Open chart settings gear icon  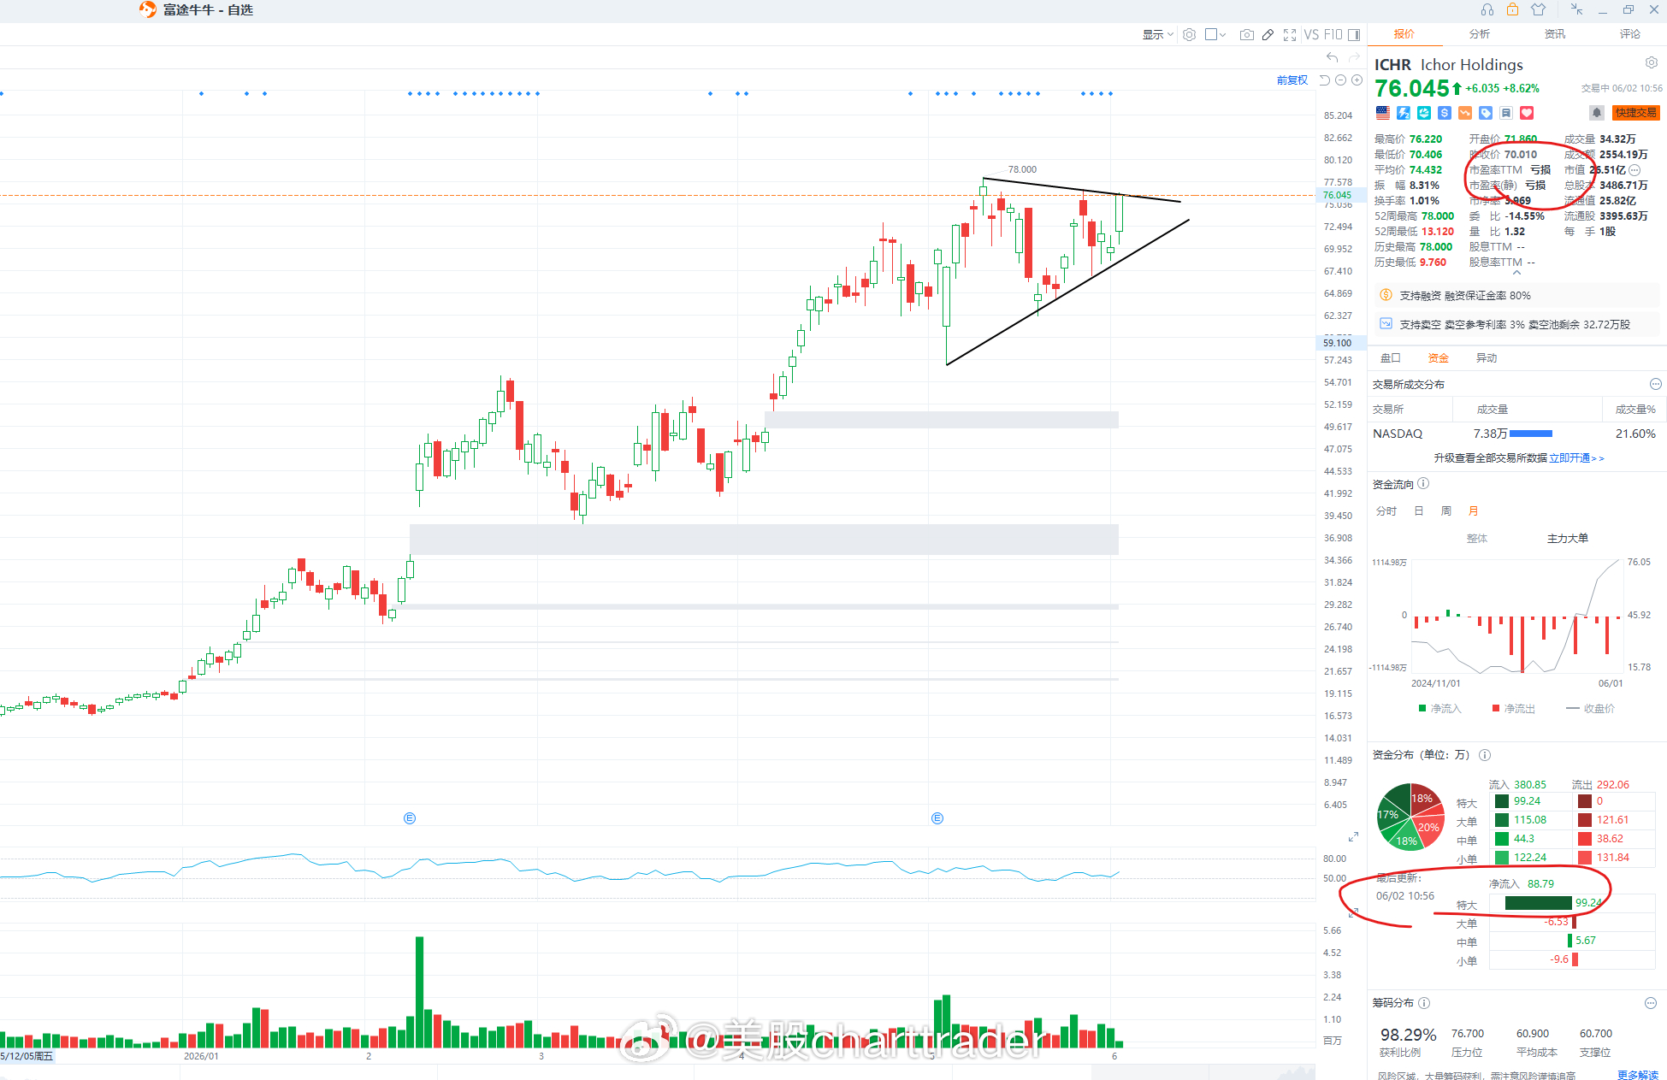click(1189, 35)
